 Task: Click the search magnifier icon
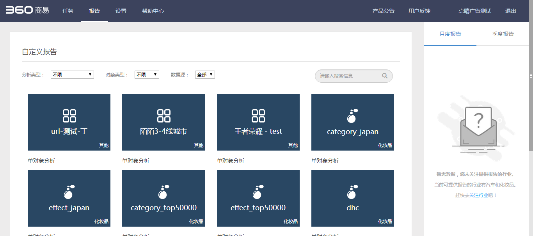385,76
